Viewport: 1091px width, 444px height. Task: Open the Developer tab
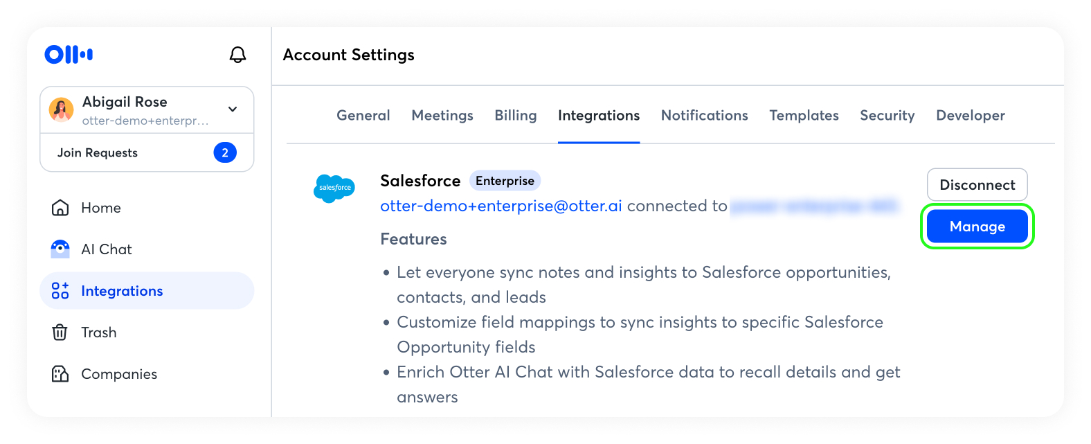(x=971, y=116)
